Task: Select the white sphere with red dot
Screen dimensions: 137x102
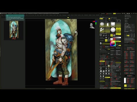Action: 113,30
